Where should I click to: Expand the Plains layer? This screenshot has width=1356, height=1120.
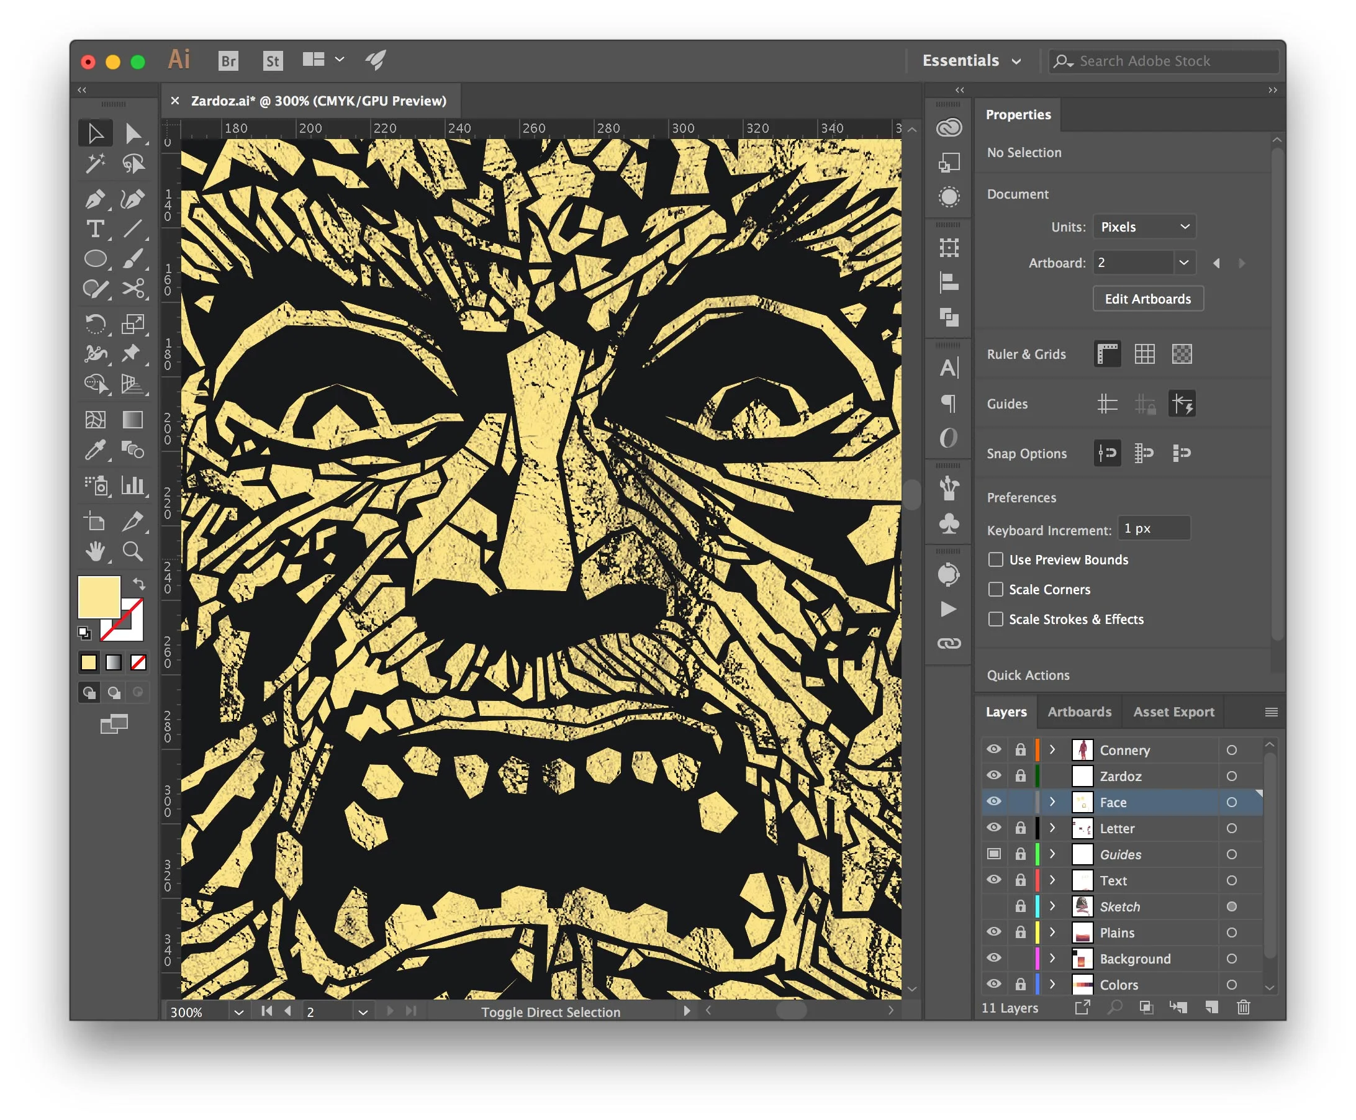coord(1052,933)
